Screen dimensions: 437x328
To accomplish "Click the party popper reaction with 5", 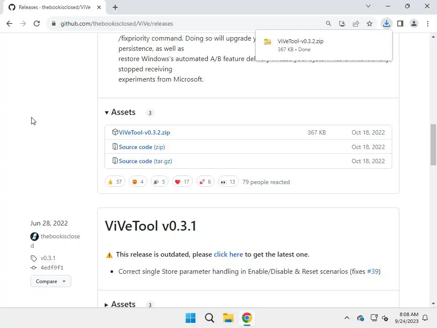I will tap(160, 182).
